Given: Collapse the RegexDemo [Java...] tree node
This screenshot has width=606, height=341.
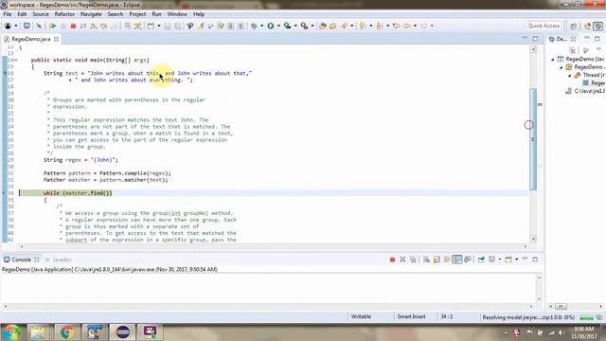Looking at the screenshot, I should point(553,60).
